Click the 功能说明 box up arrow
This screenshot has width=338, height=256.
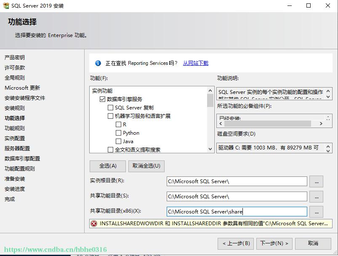pyautogui.click(x=328, y=91)
